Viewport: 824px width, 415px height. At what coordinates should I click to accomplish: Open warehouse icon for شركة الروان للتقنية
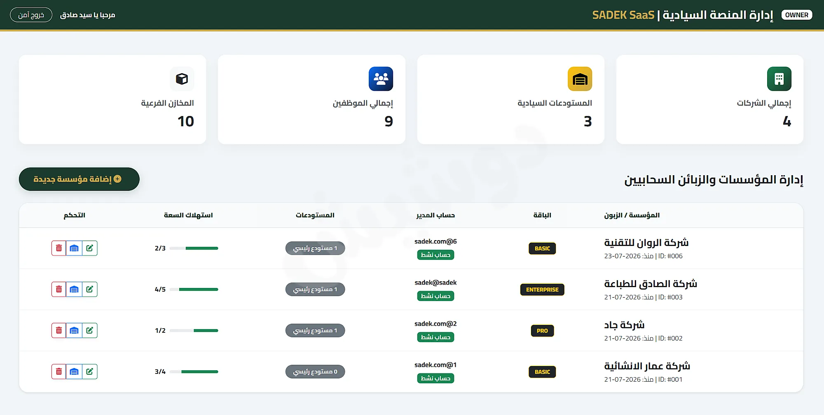(74, 248)
